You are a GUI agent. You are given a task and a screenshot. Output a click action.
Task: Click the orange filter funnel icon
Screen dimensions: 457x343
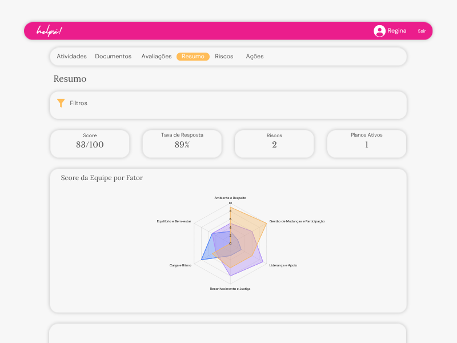click(x=61, y=103)
